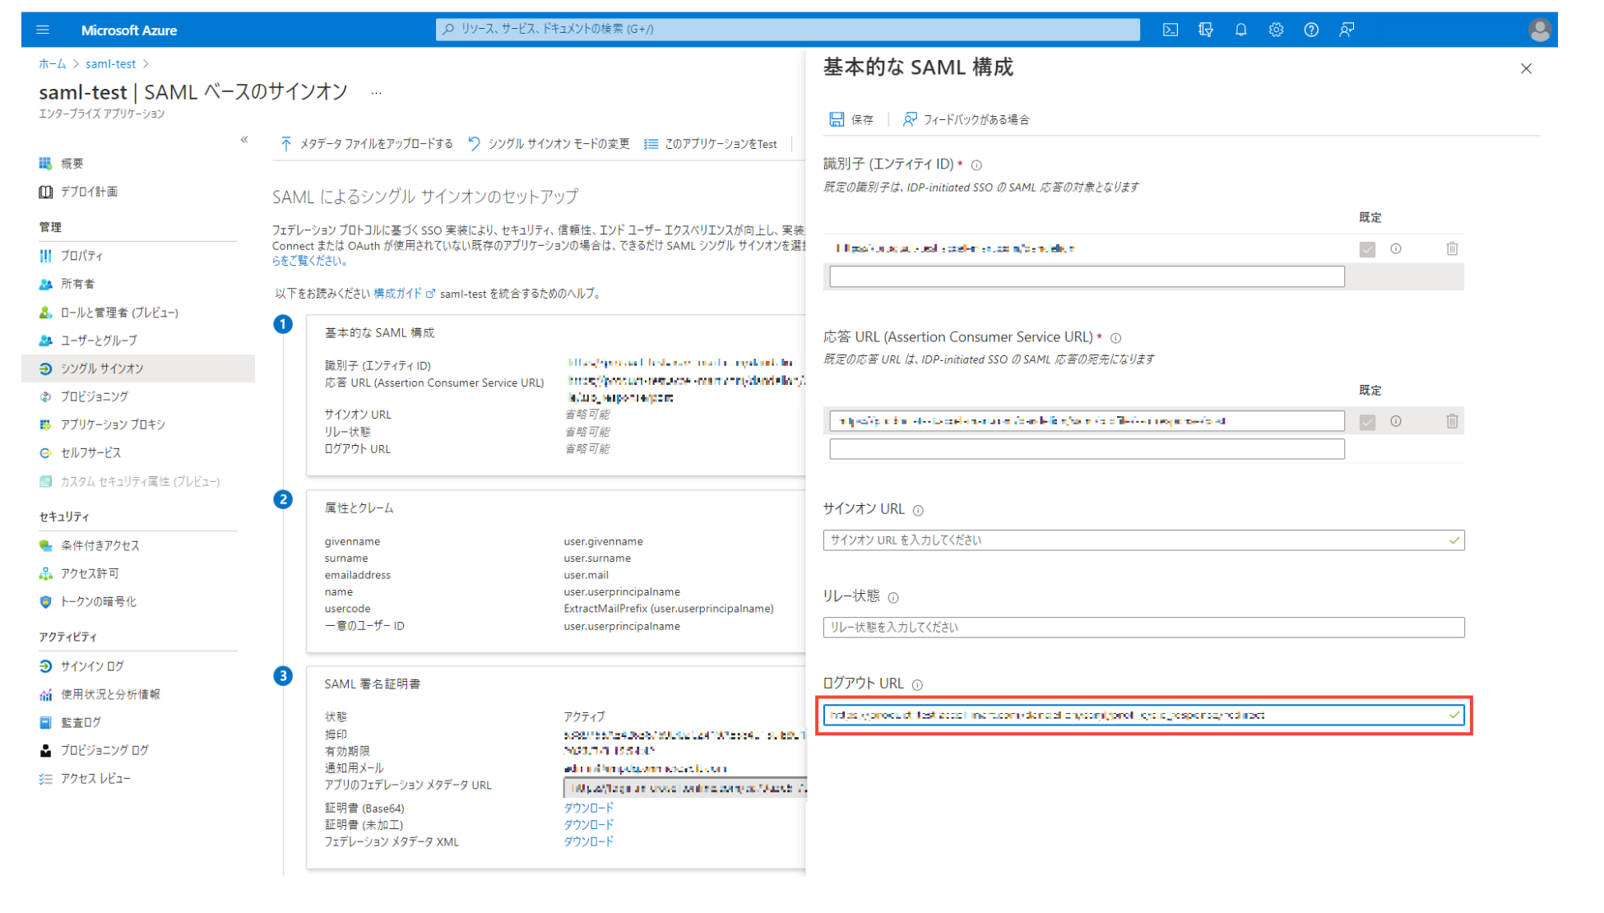Click the info icon next to 識別子 (エンティティ ID)

click(x=976, y=165)
